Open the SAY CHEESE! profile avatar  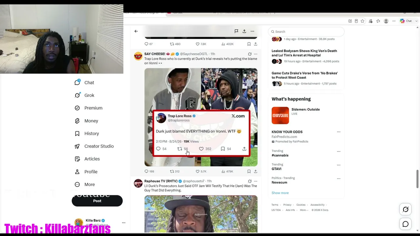pos(138,56)
